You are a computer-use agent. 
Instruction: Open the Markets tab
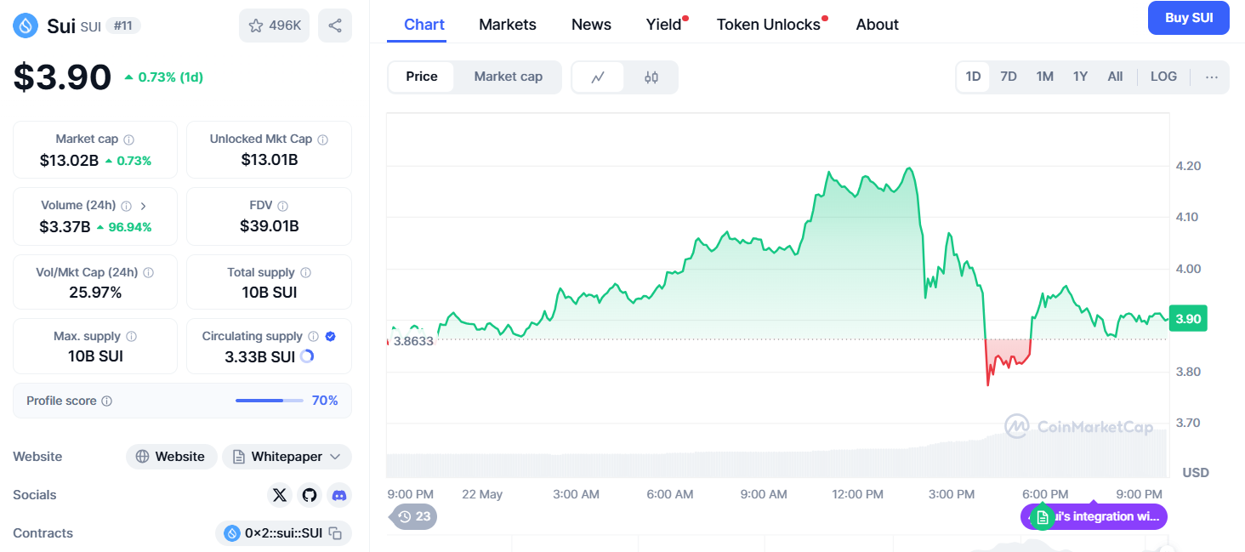508,25
